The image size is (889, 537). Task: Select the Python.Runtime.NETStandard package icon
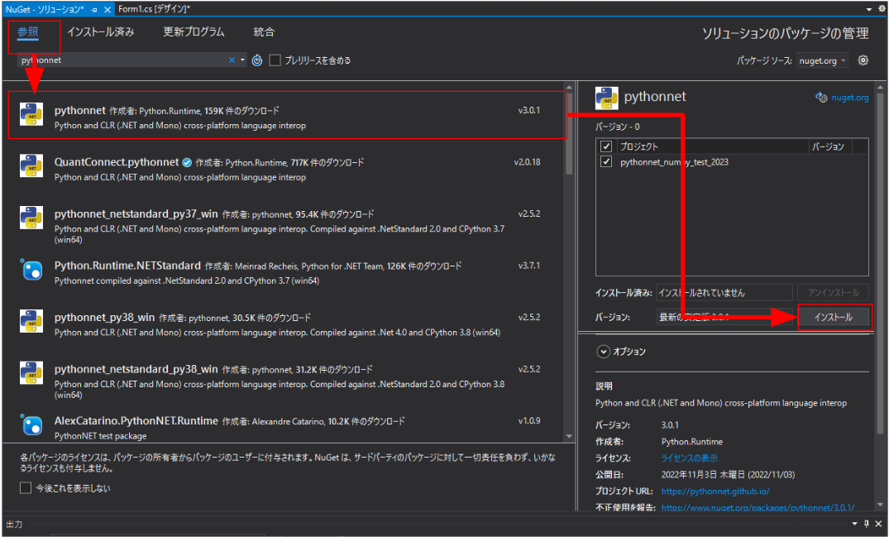(31, 270)
